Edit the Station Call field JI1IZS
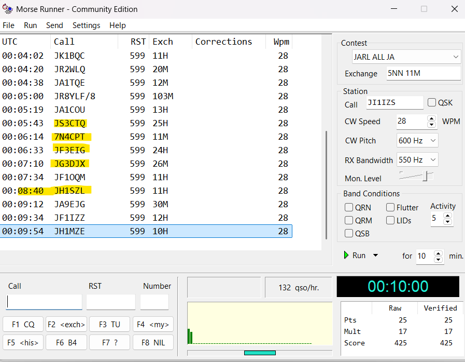Screen dimensions: 465x362 click(394, 102)
